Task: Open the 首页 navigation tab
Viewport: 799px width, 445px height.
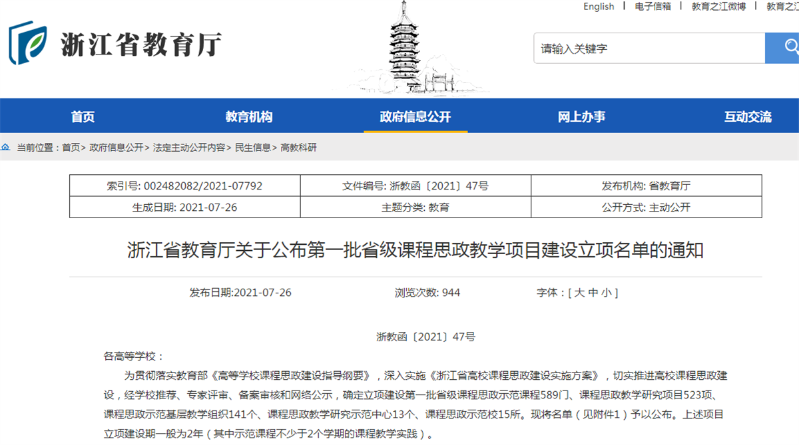Action: tap(83, 117)
